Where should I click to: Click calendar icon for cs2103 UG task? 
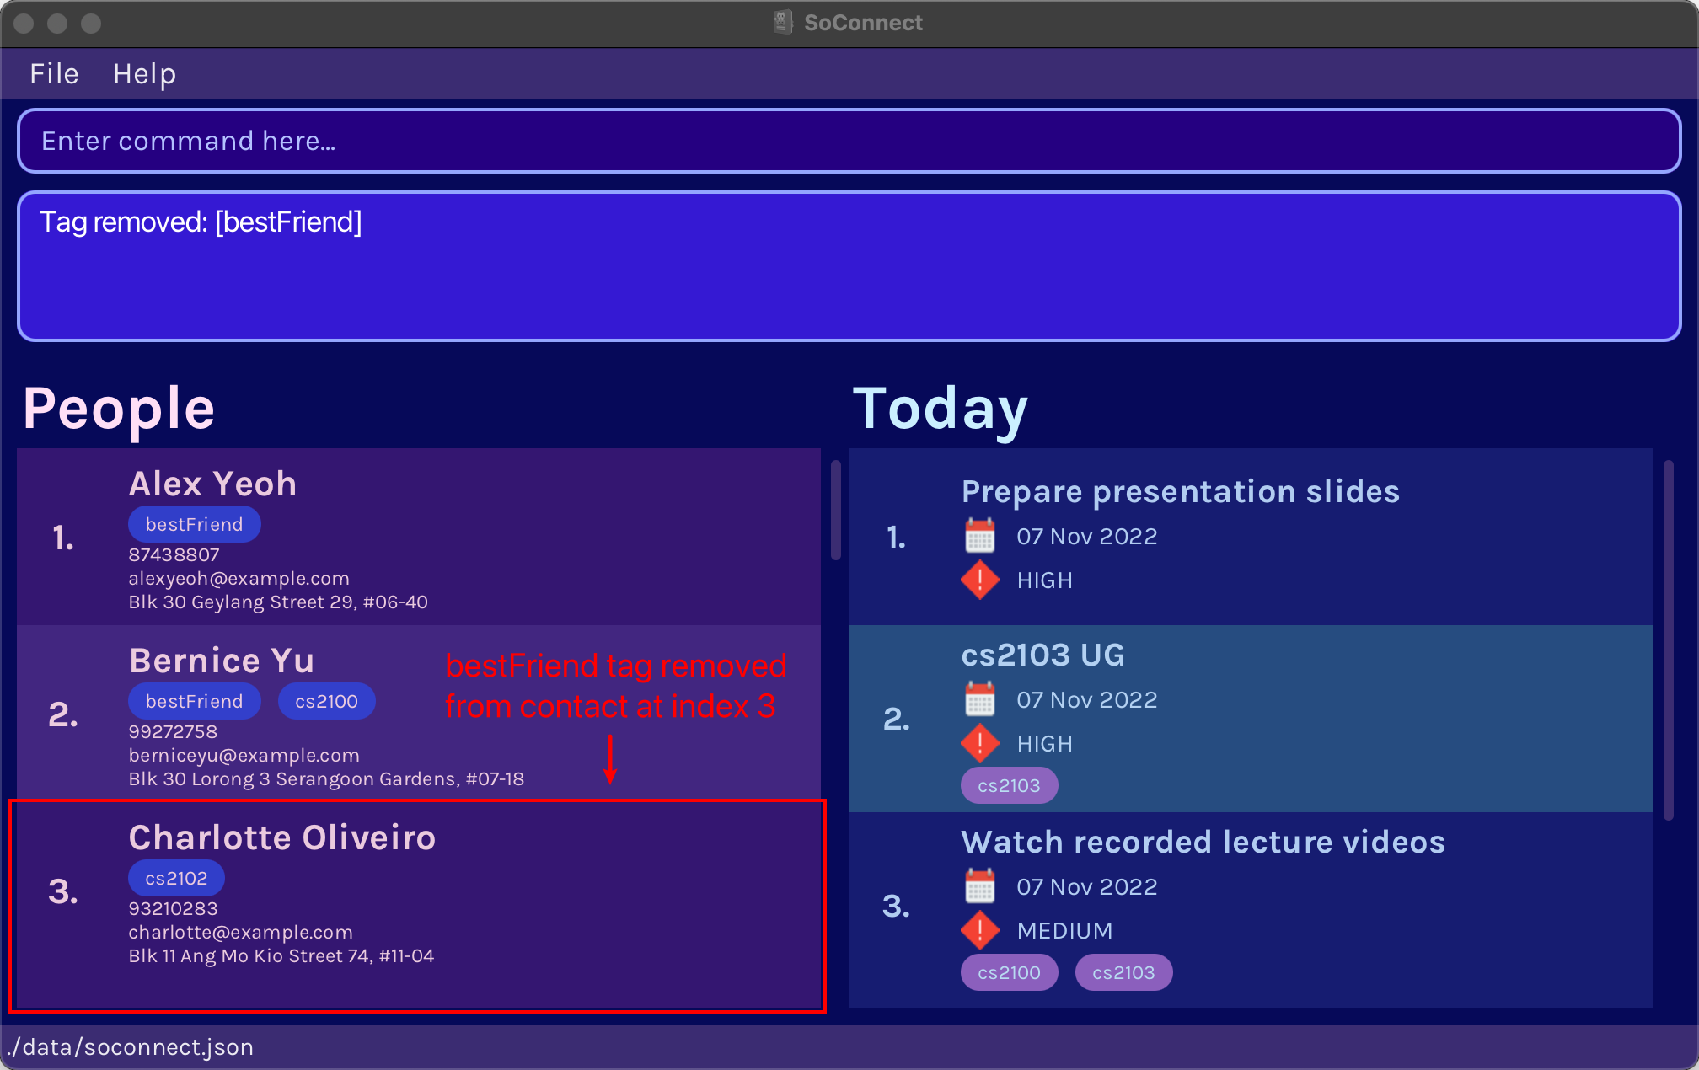tap(980, 699)
